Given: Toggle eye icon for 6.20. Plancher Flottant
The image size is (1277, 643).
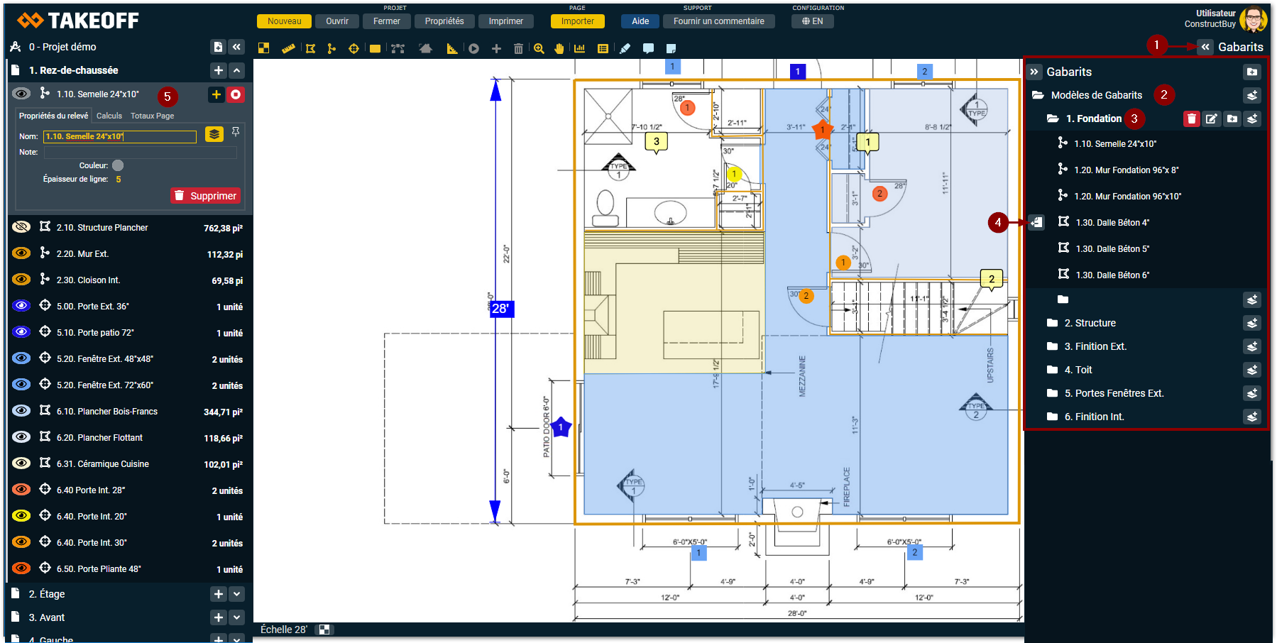Looking at the screenshot, I should (21, 437).
